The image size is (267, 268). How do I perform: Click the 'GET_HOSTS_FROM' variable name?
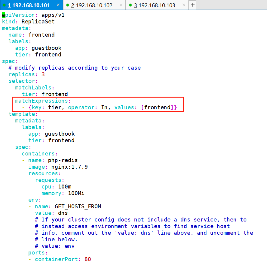(78, 206)
